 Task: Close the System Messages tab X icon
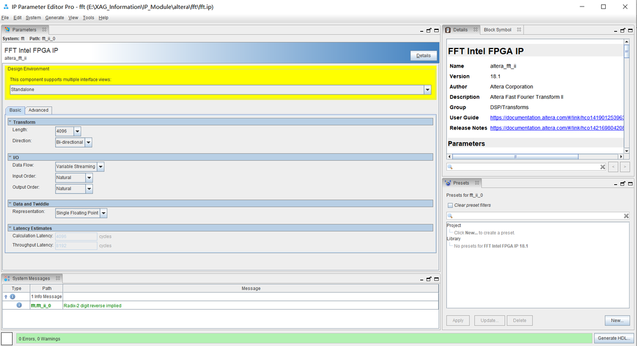pos(57,278)
